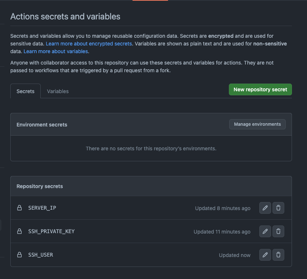Click the SSH_PRIVATE_KEY secret name
Image resolution: width=307 pixels, height=279 pixels.
pyautogui.click(x=51, y=231)
